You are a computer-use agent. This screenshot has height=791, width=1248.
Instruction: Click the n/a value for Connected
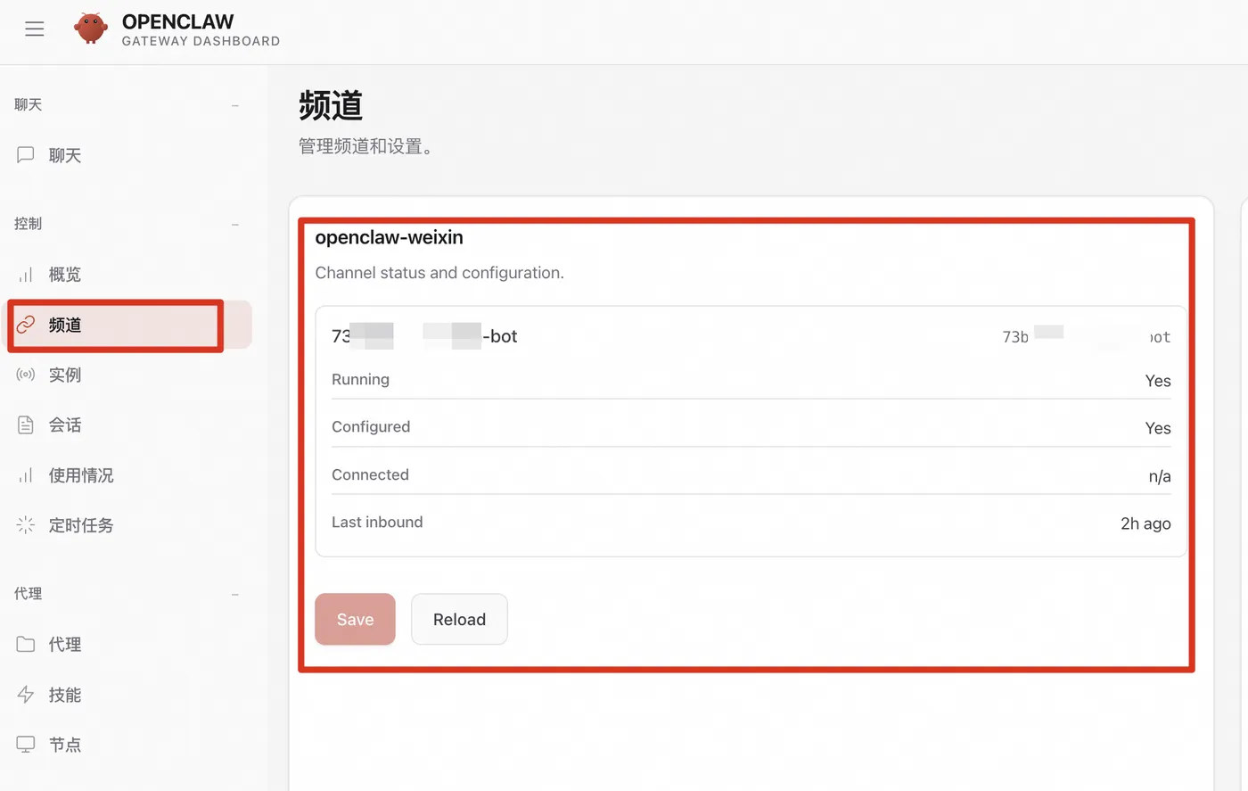[x=1160, y=476]
